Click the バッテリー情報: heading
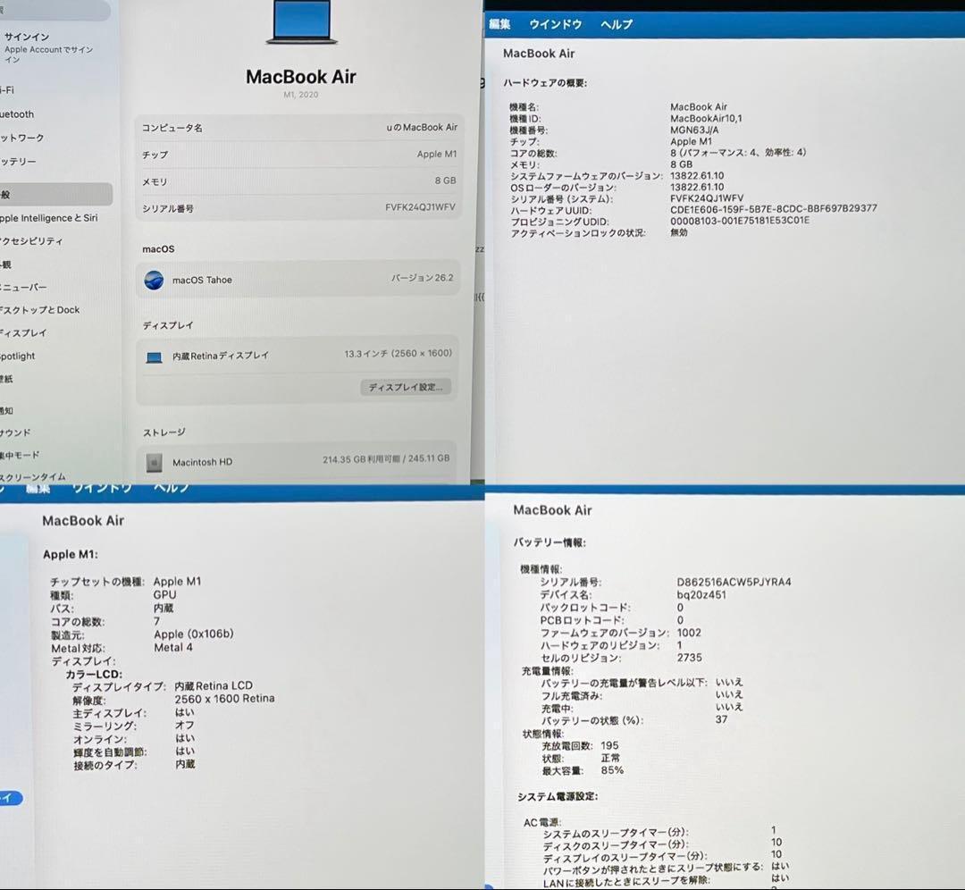This screenshot has width=965, height=890. pos(550,542)
